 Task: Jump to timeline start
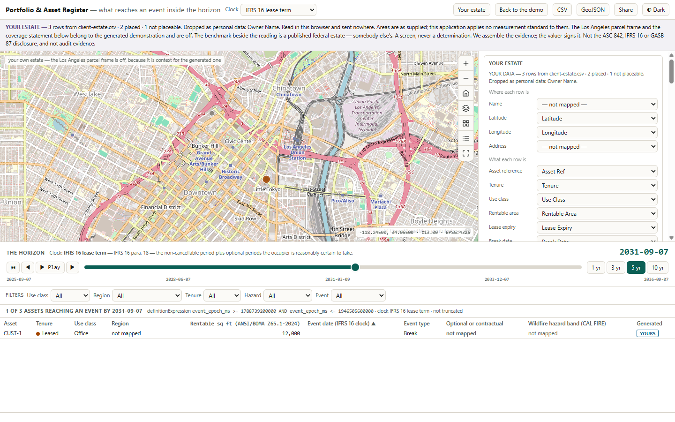13,267
